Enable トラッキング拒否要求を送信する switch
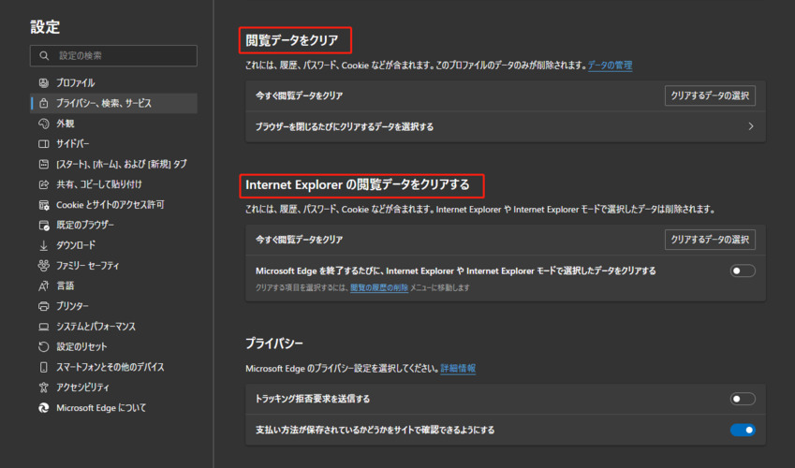 point(743,399)
